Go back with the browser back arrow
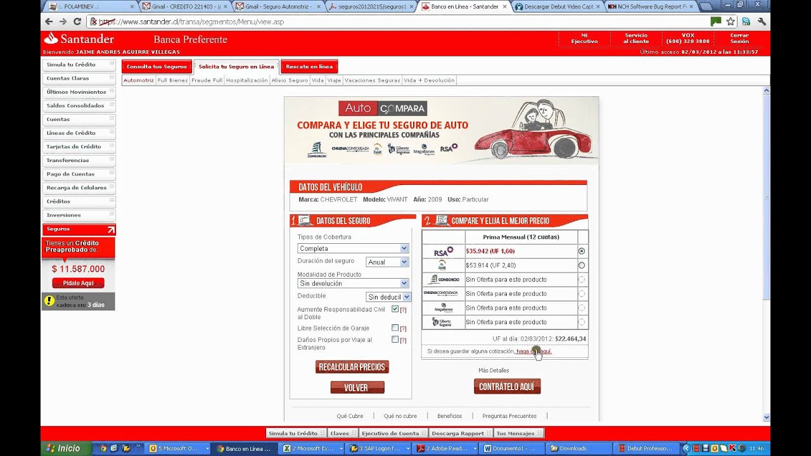The width and height of the screenshot is (811, 456). point(49,22)
